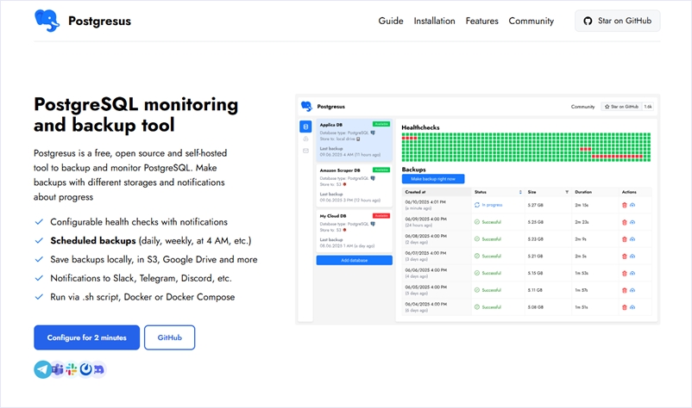Viewport: 692px width, 408px height.
Task: Click the outlined GitHub button
Action: [169, 337]
